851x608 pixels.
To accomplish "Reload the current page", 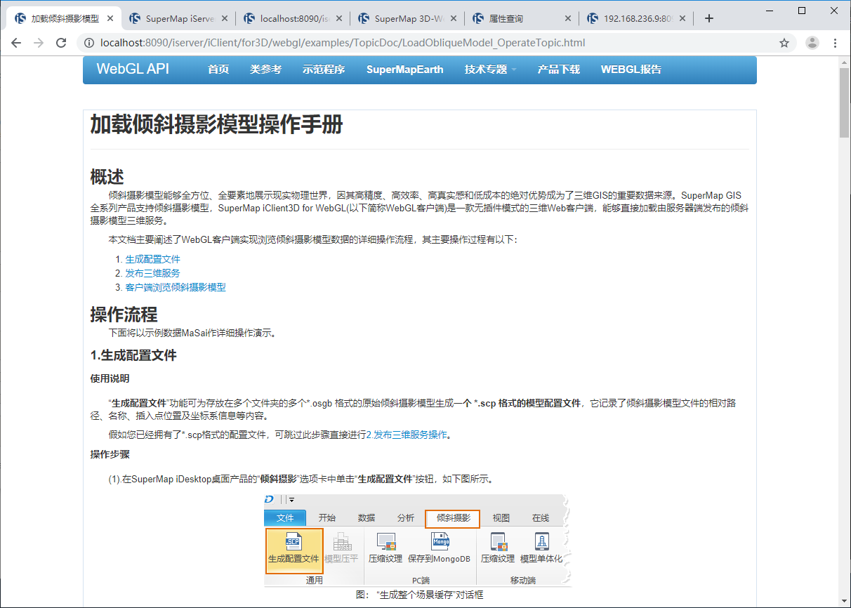I will tap(61, 43).
